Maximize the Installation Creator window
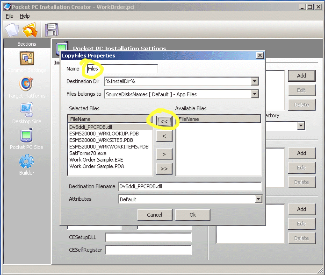This screenshot has height=275, width=325. coord(310,7)
